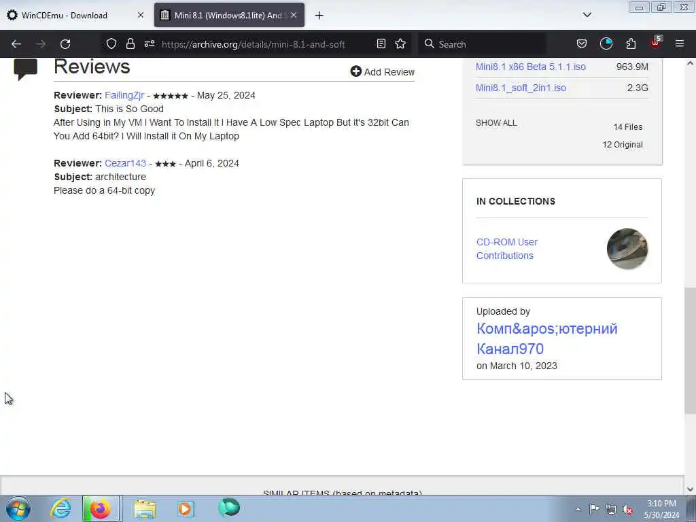Click the CD-ROM collection disc thumbnail
Image resolution: width=696 pixels, height=522 pixels.
click(x=627, y=249)
